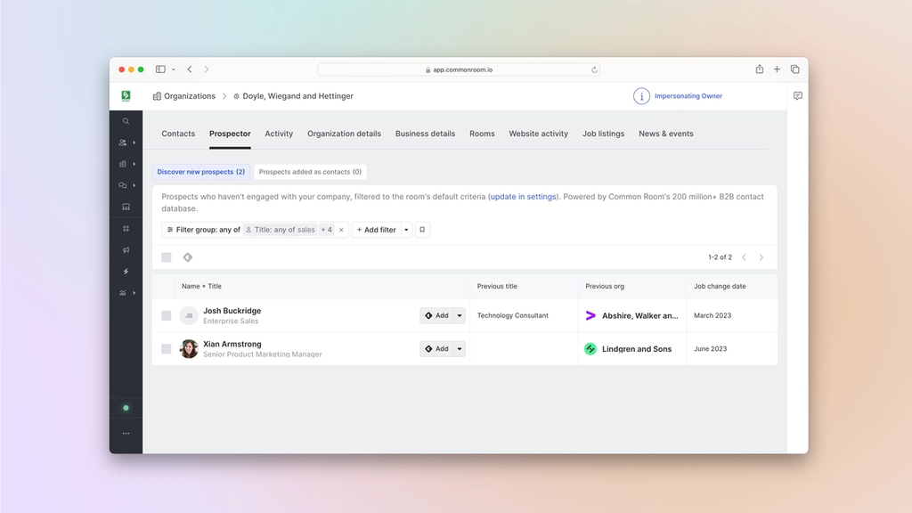Screen dimensions: 912x513
Task: Click the impersonating info icon
Action: tap(641, 96)
